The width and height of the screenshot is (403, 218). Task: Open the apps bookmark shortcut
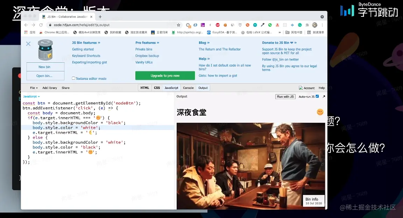[29, 33]
